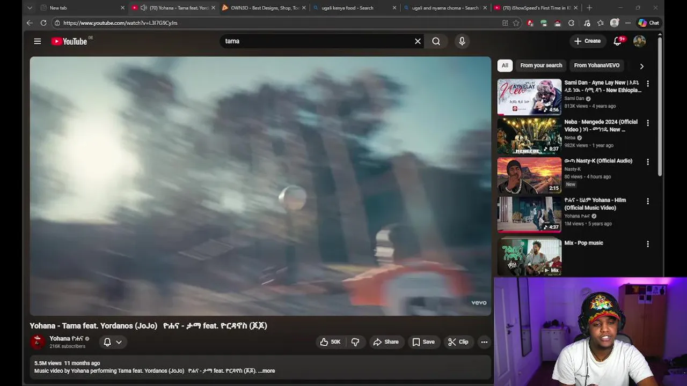
Task: Expand subscription options chevron beside bell
Action: click(119, 342)
